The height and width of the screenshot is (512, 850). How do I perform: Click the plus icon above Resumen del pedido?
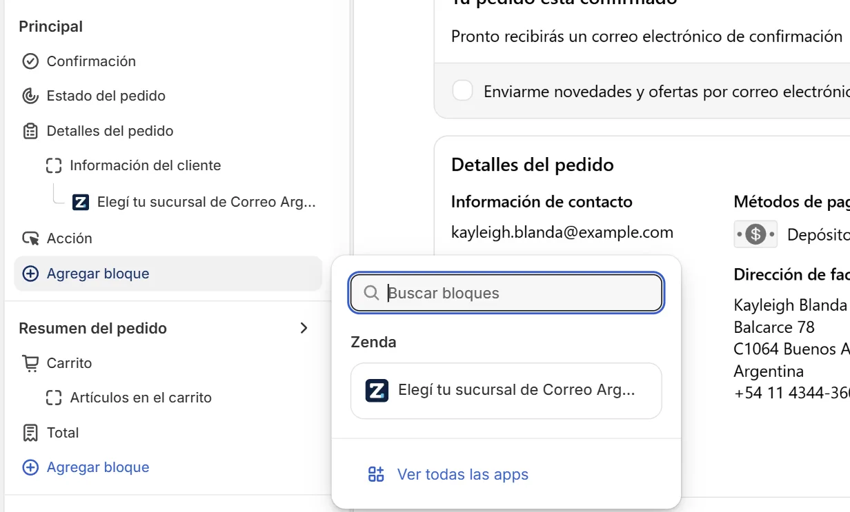pyautogui.click(x=30, y=274)
